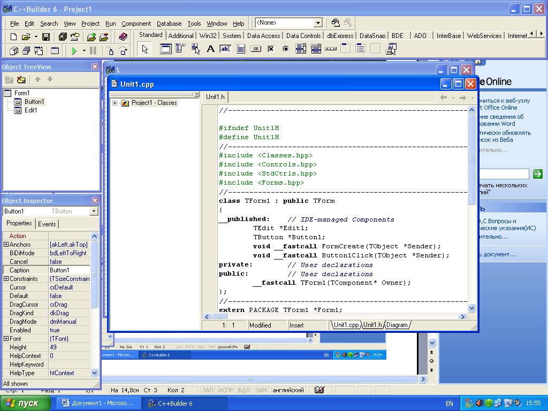Select the ListBox component in palette
Image resolution: width=548 pixels, height=411 pixels.
pos(301,49)
